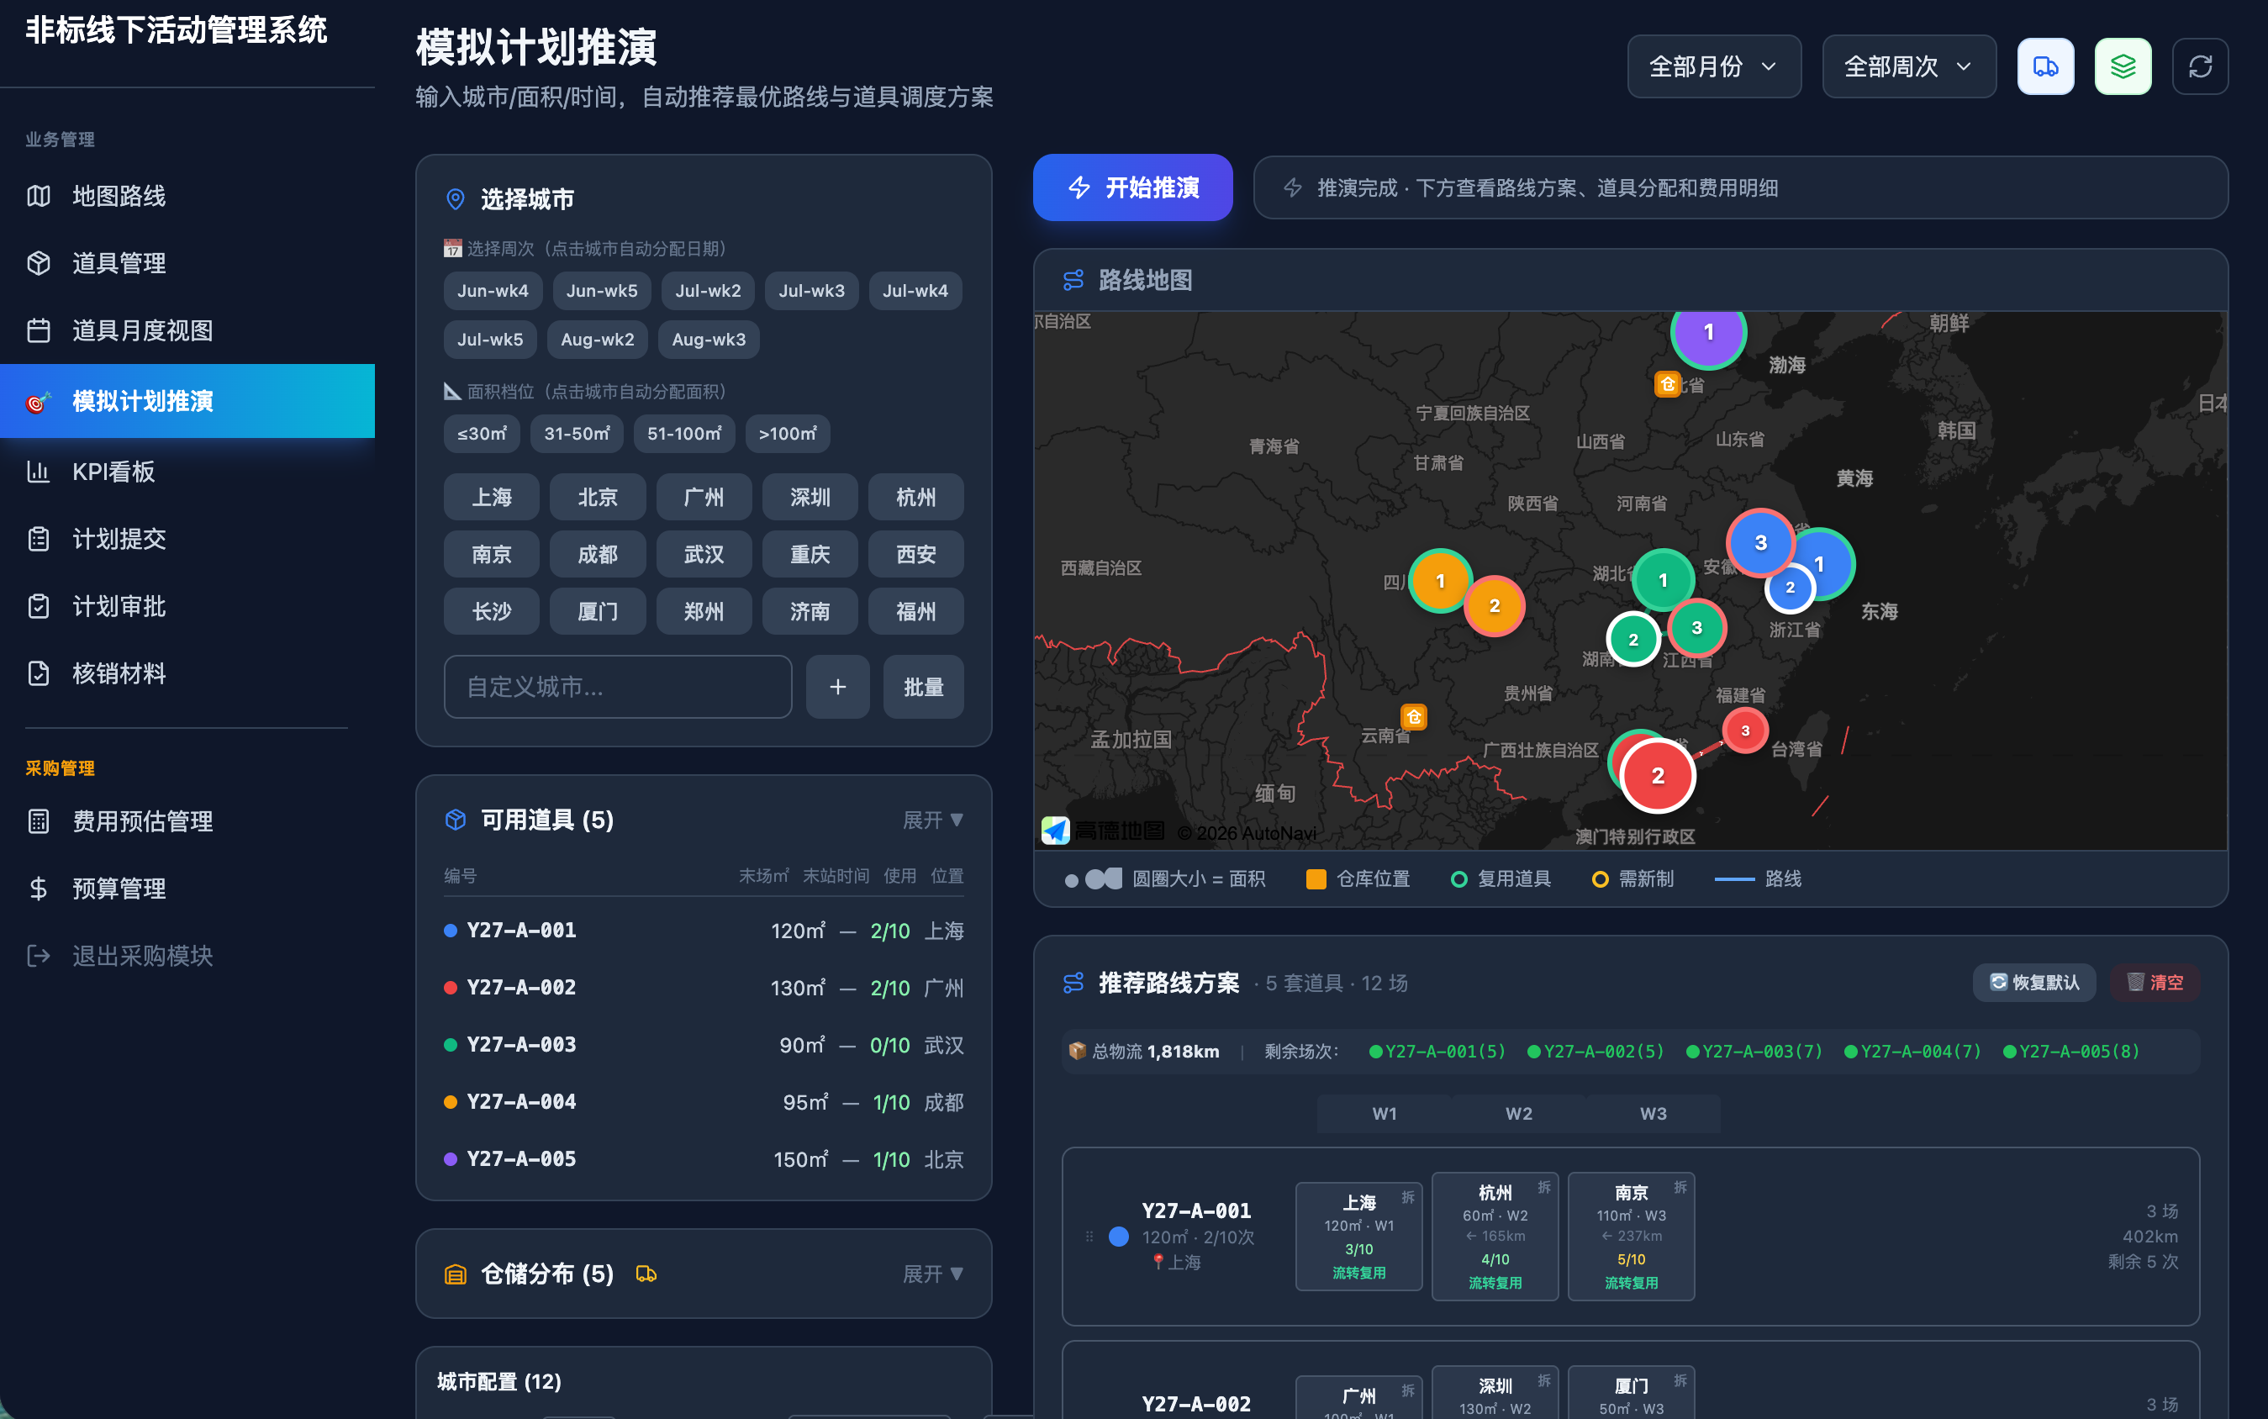
Task: Select the ≤30㎡ area chip
Action: [482, 434]
